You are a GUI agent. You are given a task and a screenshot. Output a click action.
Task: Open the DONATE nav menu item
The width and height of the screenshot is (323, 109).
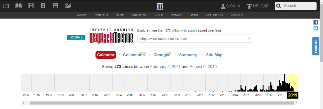[x=176, y=15]
